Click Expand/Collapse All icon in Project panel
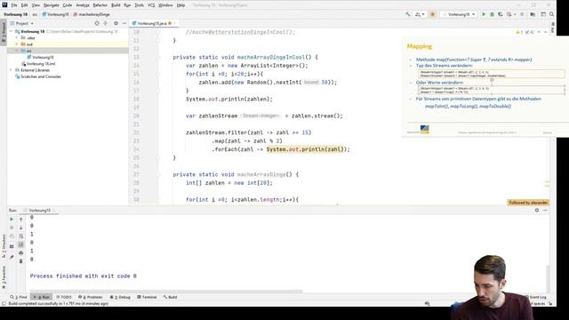The height and width of the screenshot is (320, 569). tap(106, 23)
